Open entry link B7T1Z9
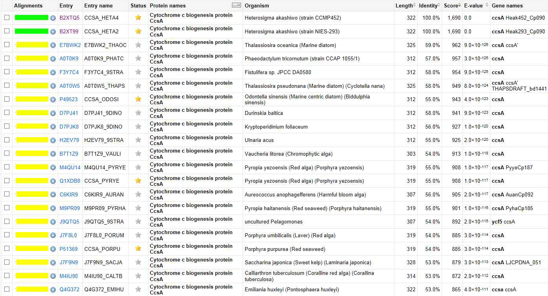This screenshot has height=296, width=548. (69, 154)
